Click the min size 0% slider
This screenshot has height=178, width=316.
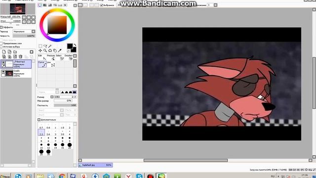pos(63,100)
